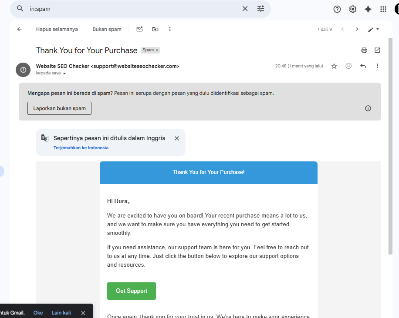399x318 pixels.
Task: Open the input tools pencil dropdown
Action: click(373, 29)
